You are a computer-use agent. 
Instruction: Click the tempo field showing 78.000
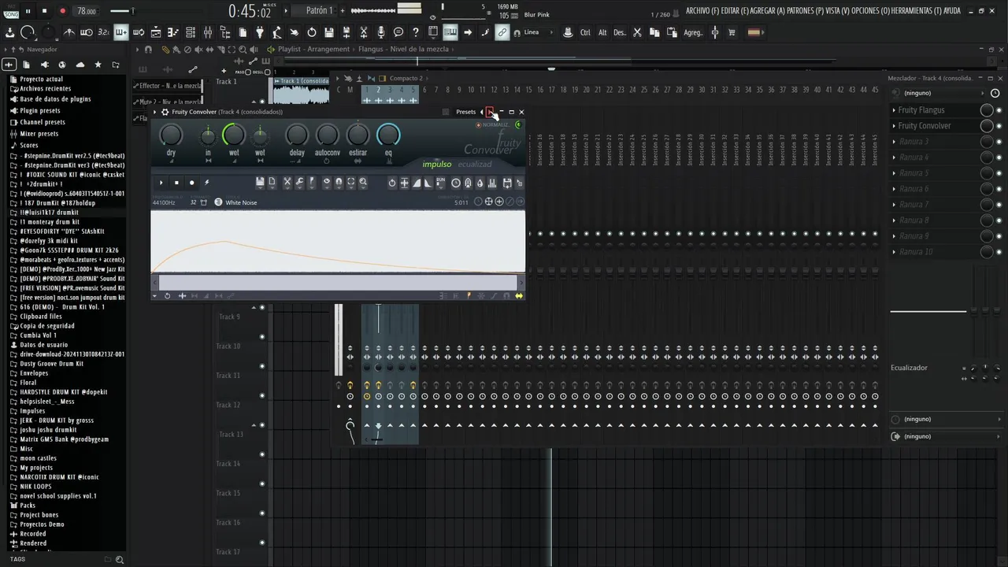point(86,11)
